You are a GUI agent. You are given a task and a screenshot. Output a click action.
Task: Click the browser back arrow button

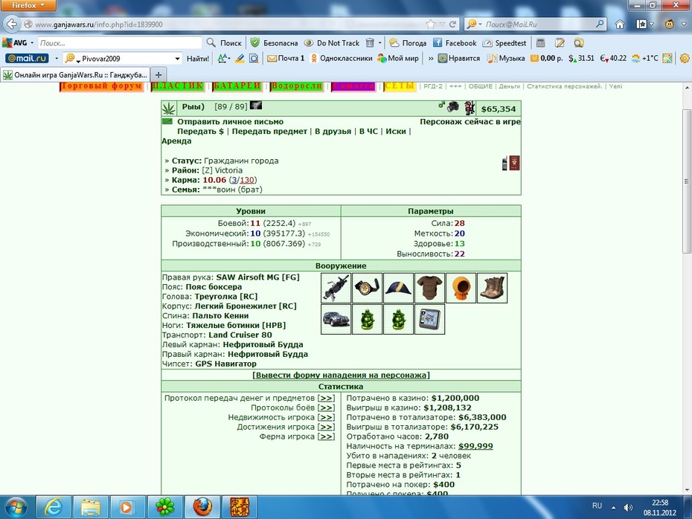point(12,25)
